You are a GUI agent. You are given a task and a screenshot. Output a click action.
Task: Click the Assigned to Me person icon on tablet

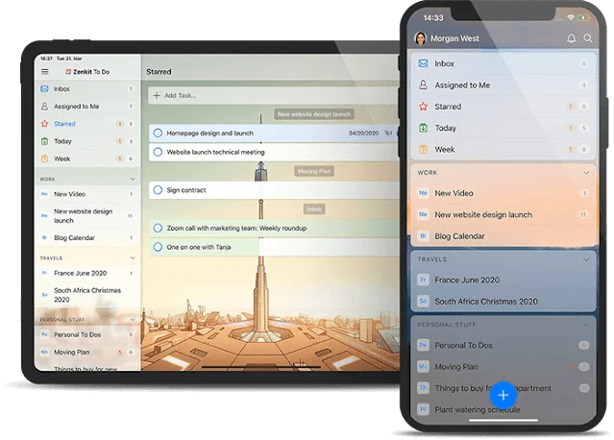coord(44,106)
